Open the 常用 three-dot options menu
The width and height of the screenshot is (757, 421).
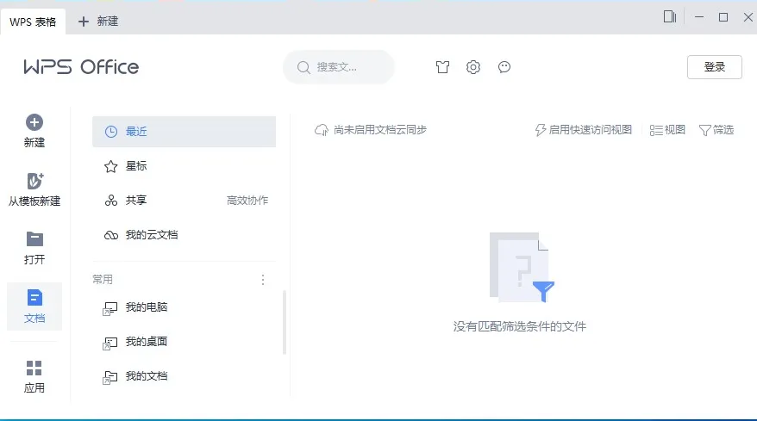pyautogui.click(x=263, y=280)
